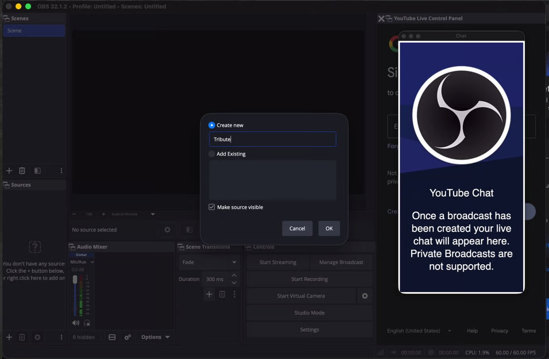549x359 pixels.
Task: Mute Mic/Aux with speaker icon
Action: [x=76, y=323]
